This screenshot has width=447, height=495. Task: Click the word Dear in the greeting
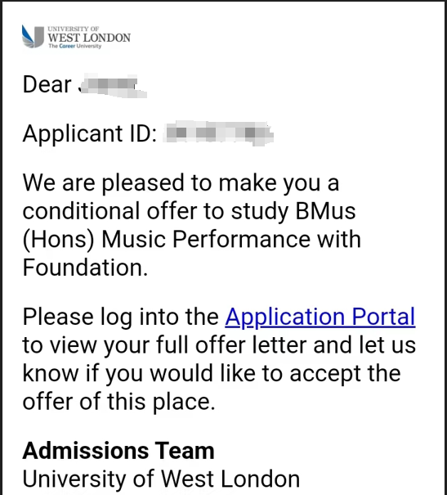(47, 84)
